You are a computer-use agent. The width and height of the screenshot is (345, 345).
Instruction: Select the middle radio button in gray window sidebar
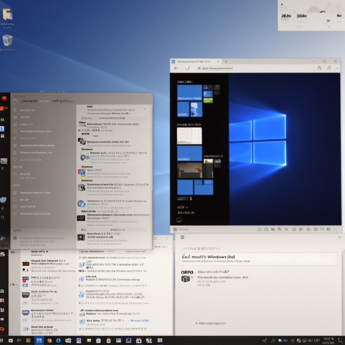click(x=15, y=207)
